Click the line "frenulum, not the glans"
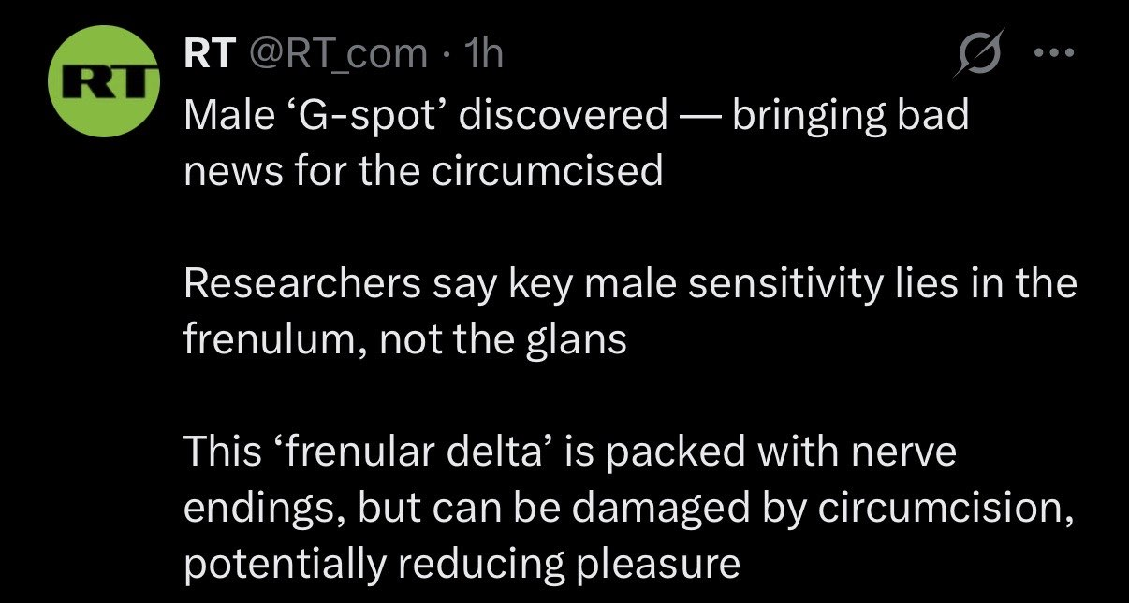Image resolution: width=1129 pixels, height=603 pixels. coord(404,338)
